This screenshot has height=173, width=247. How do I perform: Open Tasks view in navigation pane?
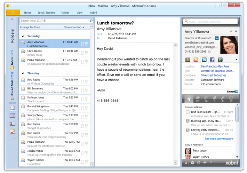pyautogui.click(x=13, y=131)
